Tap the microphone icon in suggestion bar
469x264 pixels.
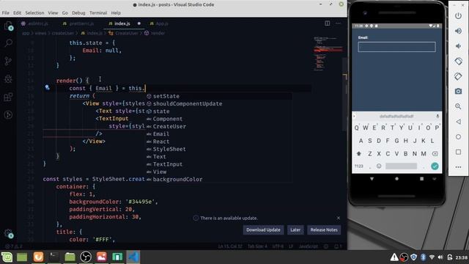[437, 116]
